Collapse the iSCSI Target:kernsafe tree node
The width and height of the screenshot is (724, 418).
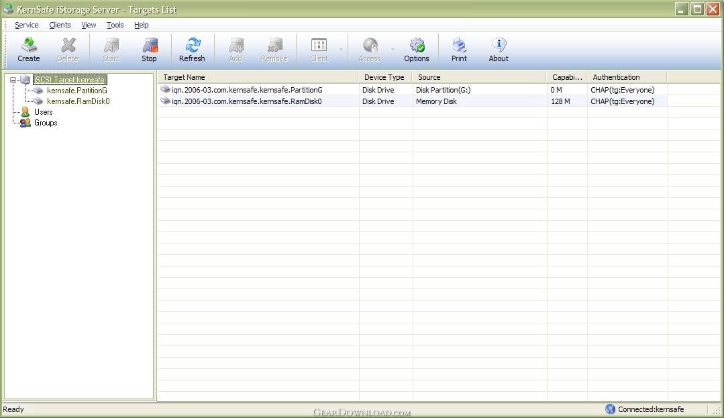tap(13, 80)
